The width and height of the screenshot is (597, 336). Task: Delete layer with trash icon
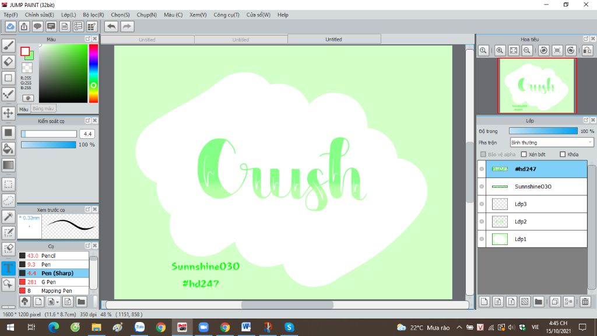[x=585, y=302]
